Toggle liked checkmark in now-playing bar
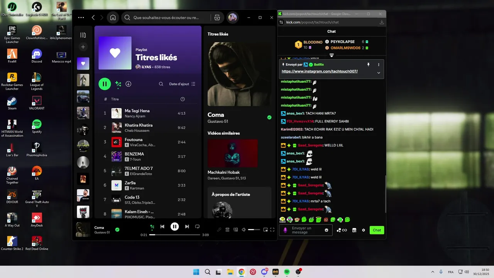The image size is (494, 278). pos(117,229)
